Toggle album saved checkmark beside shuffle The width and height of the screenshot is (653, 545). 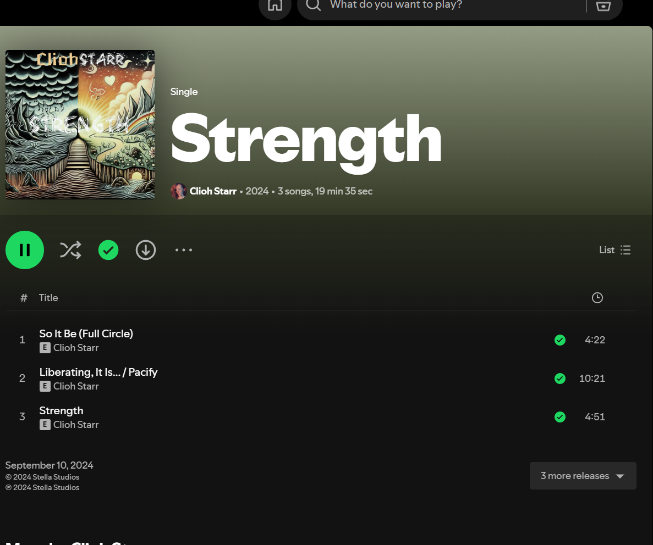click(x=108, y=250)
